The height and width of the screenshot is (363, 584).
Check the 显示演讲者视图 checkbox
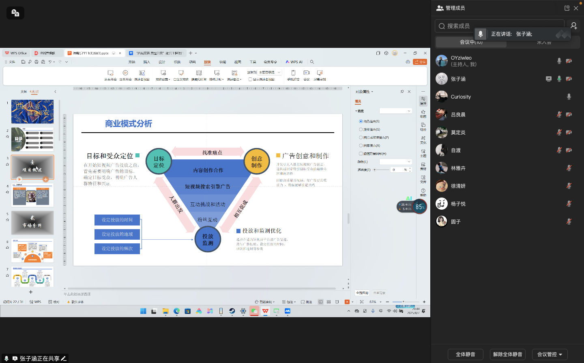pos(250,79)
